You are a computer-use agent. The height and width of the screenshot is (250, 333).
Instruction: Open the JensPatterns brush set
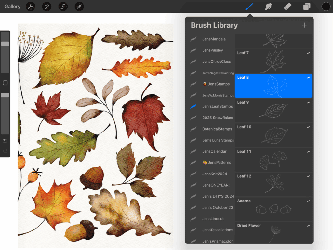[x=217, y=163]
